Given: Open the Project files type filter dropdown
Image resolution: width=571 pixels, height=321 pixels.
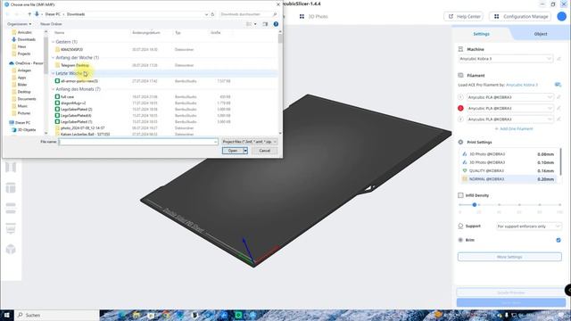Looking at the screenshot, I should coord(250,142).
